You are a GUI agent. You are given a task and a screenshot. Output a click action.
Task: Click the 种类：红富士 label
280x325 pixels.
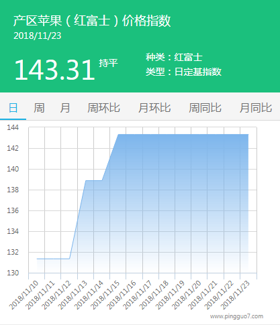(x=174, y=58)
